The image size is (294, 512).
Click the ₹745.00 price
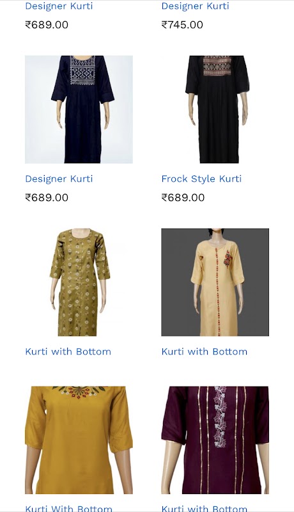click(x=182, y=25)
